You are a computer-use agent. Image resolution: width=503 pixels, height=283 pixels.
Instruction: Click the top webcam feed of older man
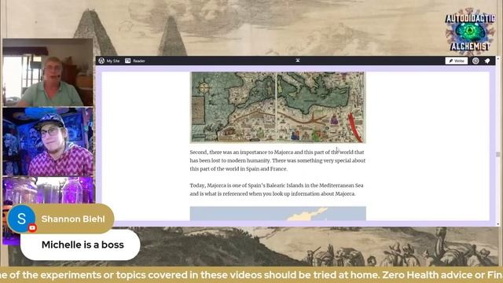(48, 73)
